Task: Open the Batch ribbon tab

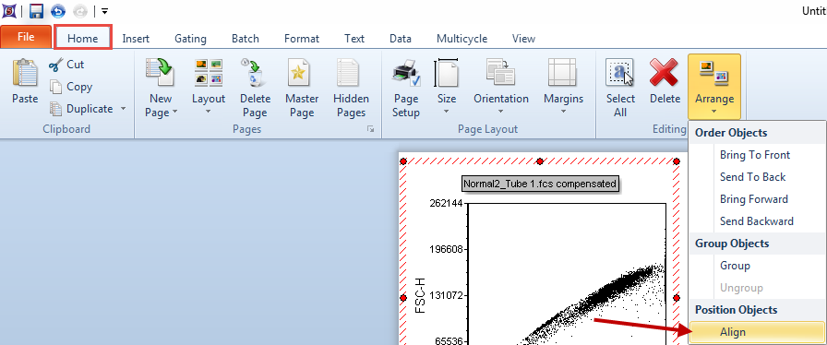Action: (246, 39)
